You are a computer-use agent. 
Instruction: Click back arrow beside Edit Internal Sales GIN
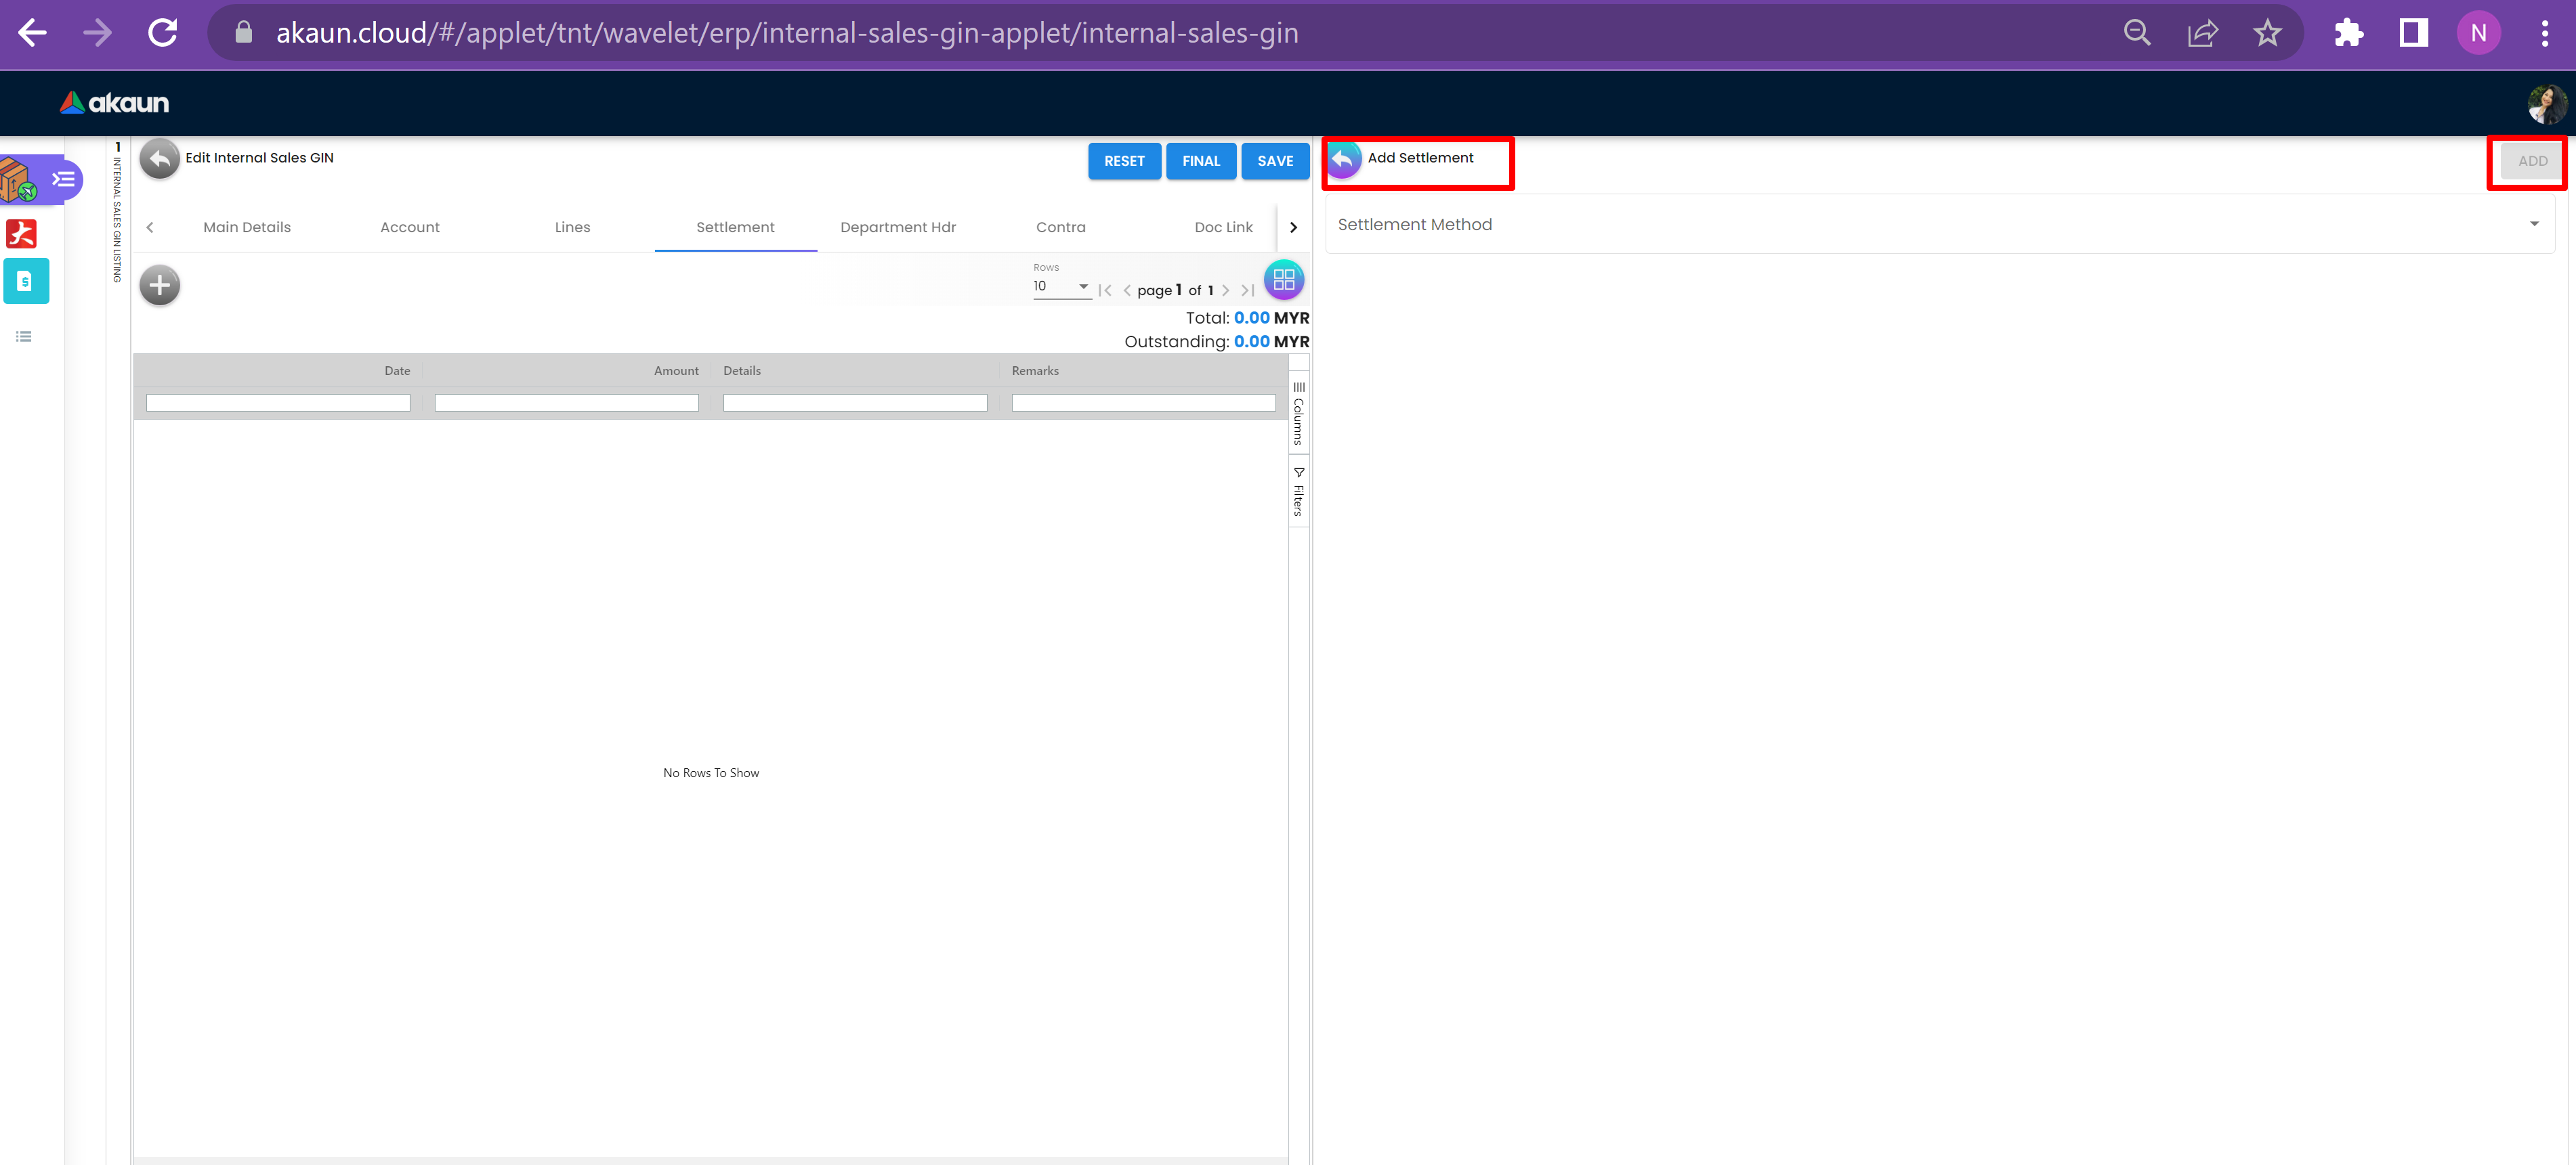point(159,159)
